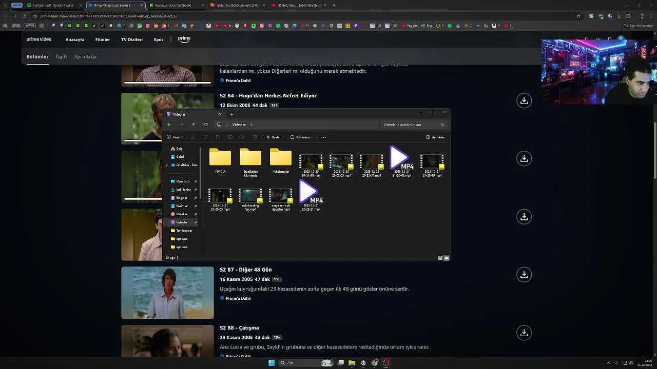Open the Anasayfa menu on Prime Video
This screenshot has width=657, height=369.
click(75, 39)
